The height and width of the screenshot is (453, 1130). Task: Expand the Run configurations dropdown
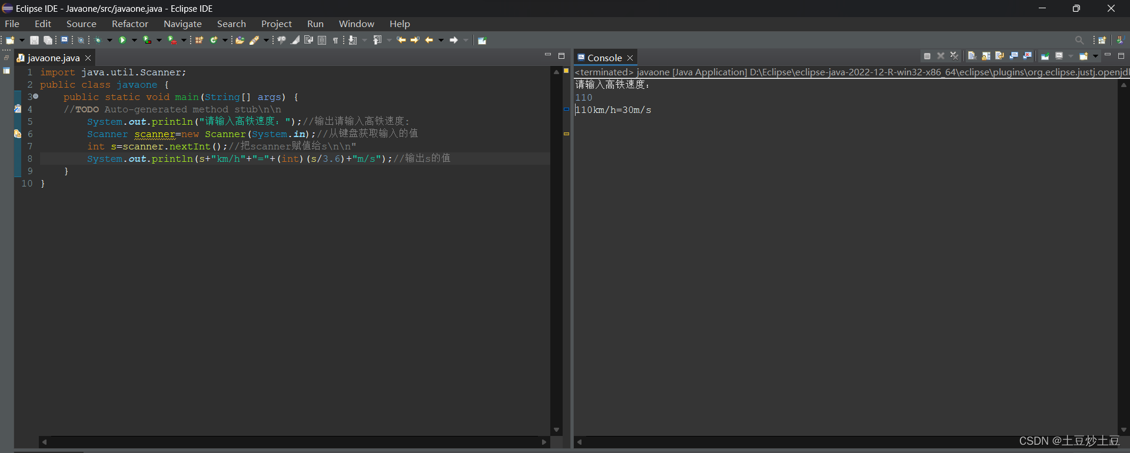[x=134, y=40]
